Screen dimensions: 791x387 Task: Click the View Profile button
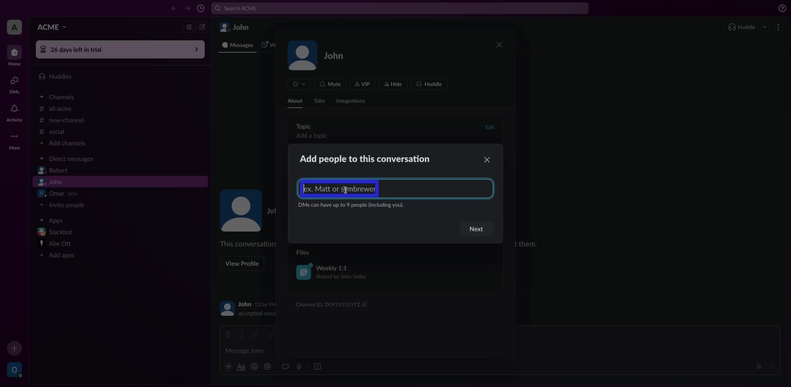click(x=241, y=263)
